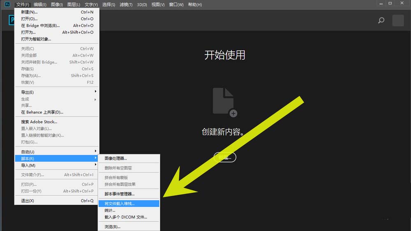Click the rounded create button under 创建新内容

click(225, 157)
